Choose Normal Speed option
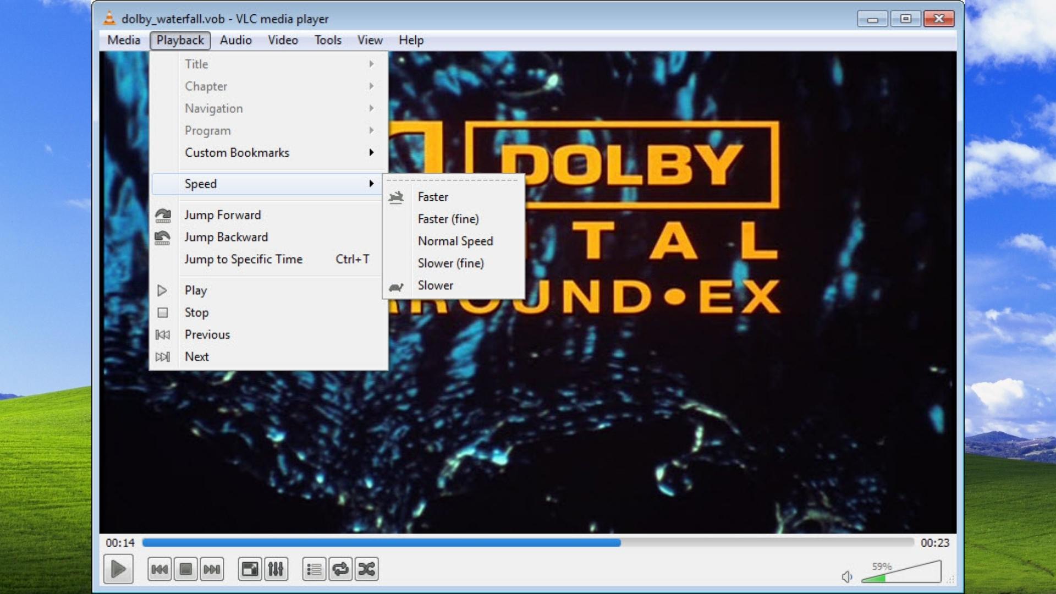The height and width of the screenshot is (594, 1056). [454, 241]
